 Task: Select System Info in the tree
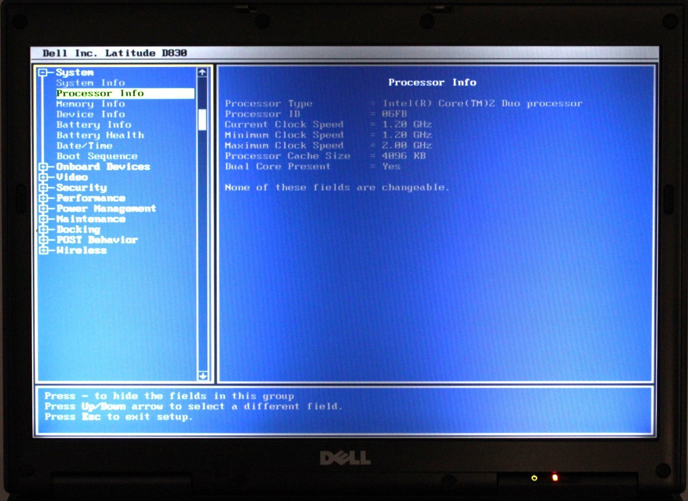pos(91,83)
